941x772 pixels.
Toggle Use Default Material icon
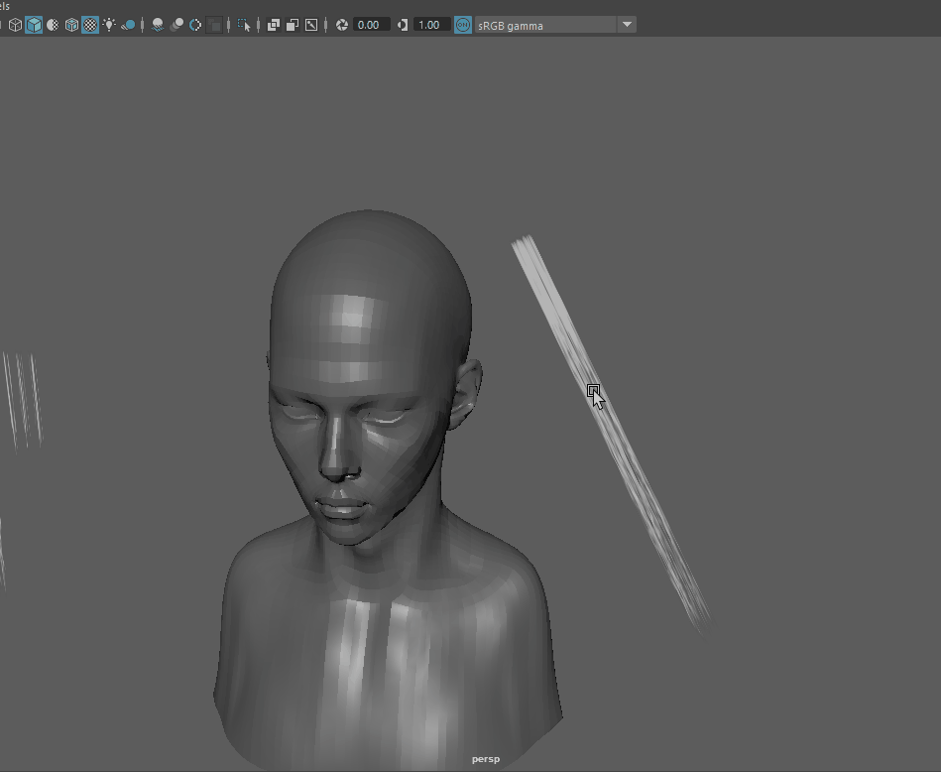point(53,25)
